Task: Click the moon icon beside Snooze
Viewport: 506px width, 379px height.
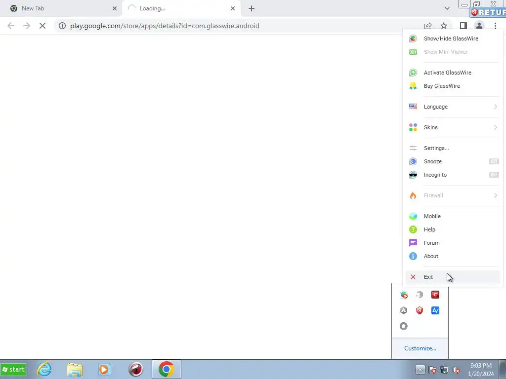Action: (413, 161)
